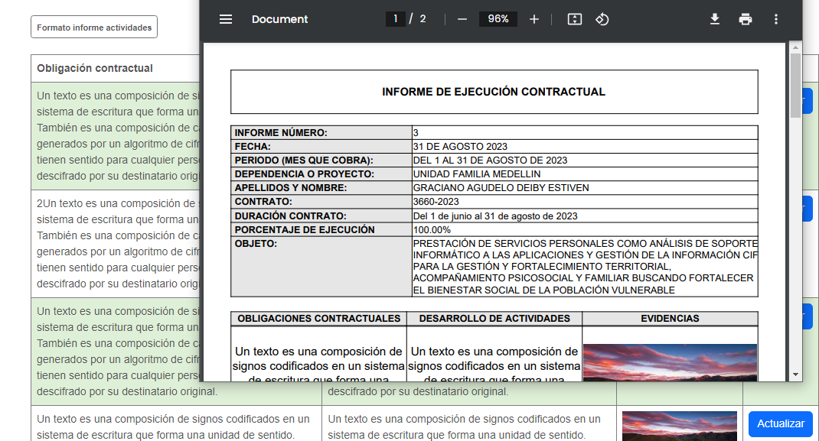Click the fit to page icon

pyautogui.click(x=575, y=19)
